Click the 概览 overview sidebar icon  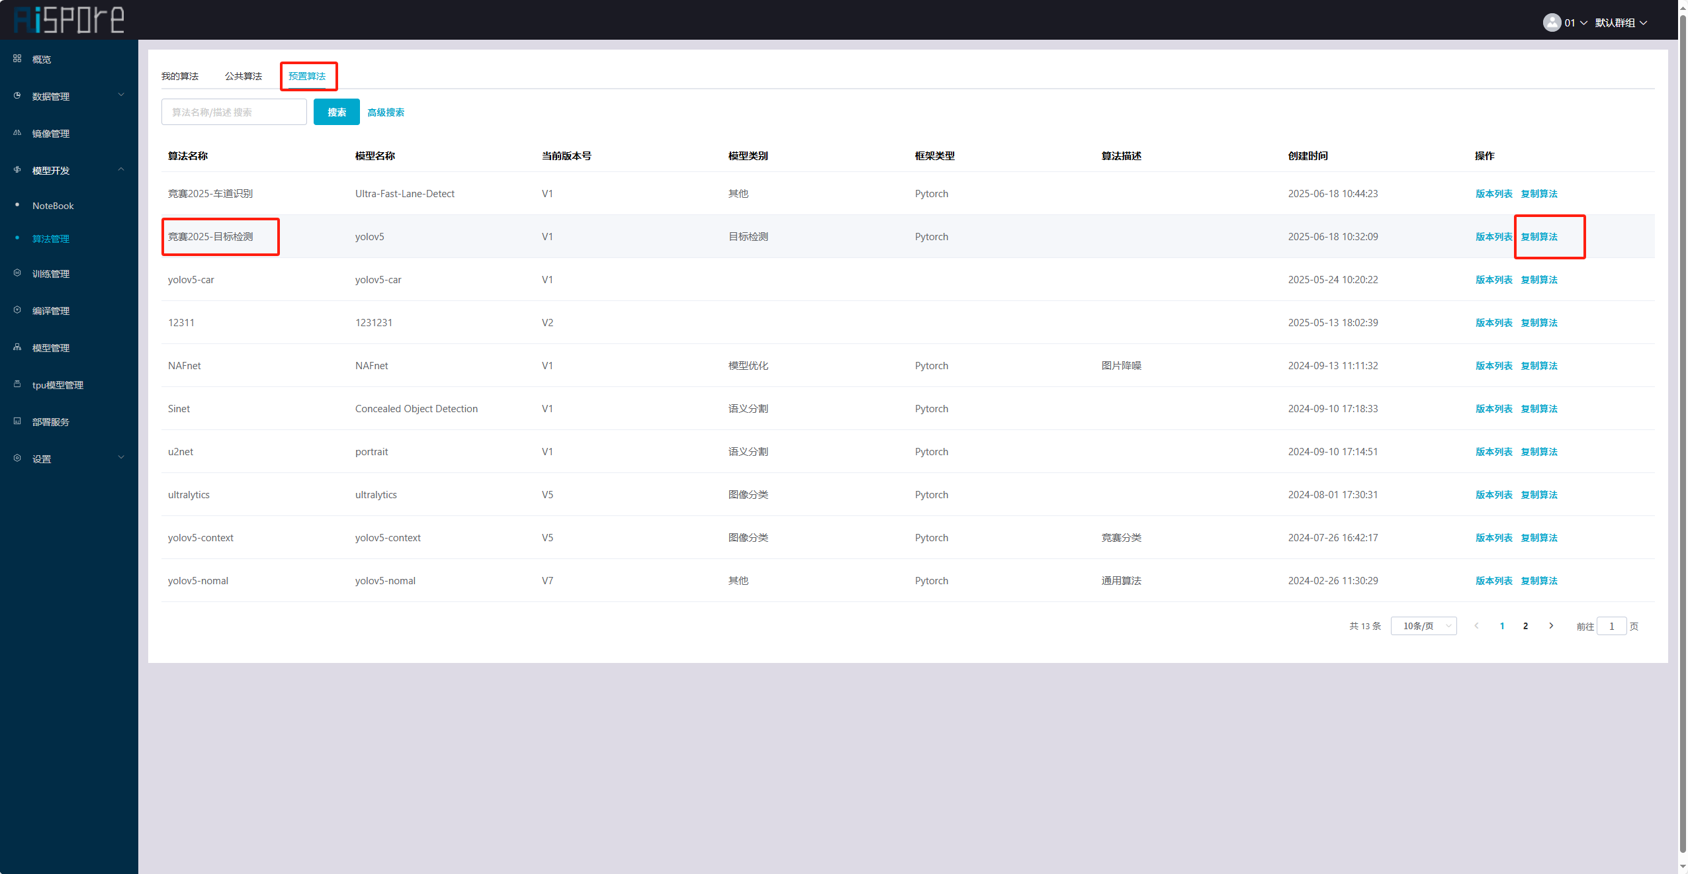point(17,59)
